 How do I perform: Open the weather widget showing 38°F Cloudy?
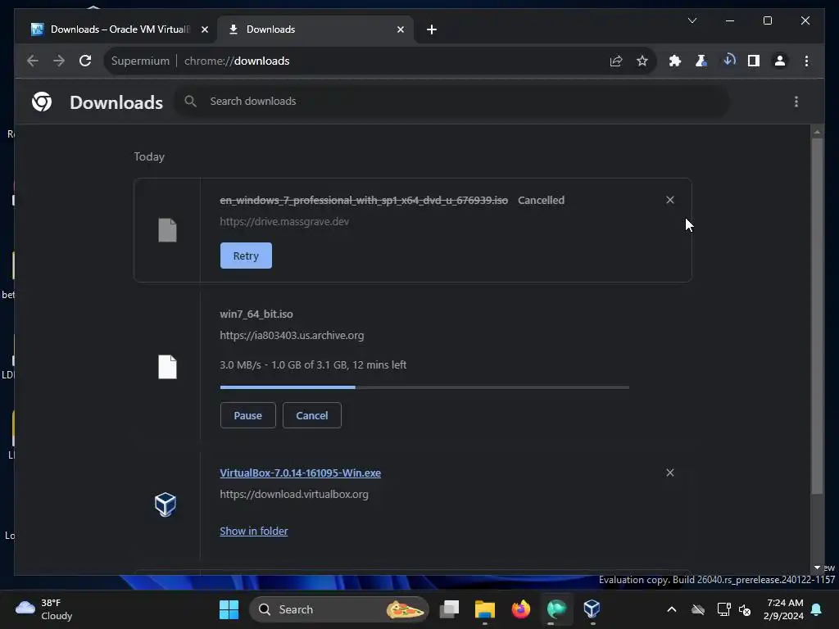44,609
